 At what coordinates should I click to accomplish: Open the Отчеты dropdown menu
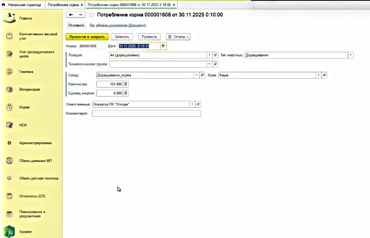pos(178,37)
